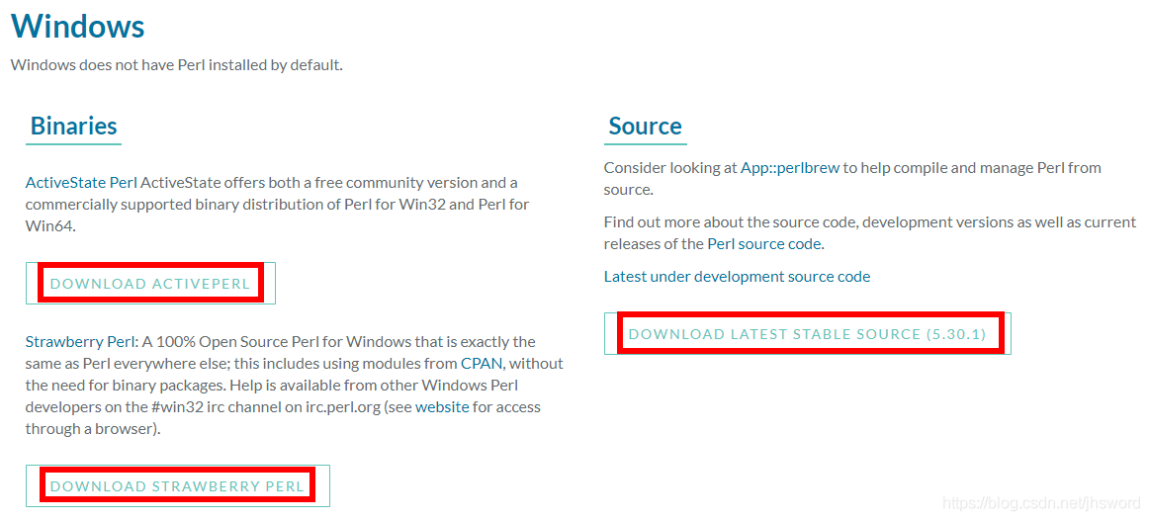Open 'Latest under development source code' link
This screenshot has width=1149, height=521.
(737, 276)
